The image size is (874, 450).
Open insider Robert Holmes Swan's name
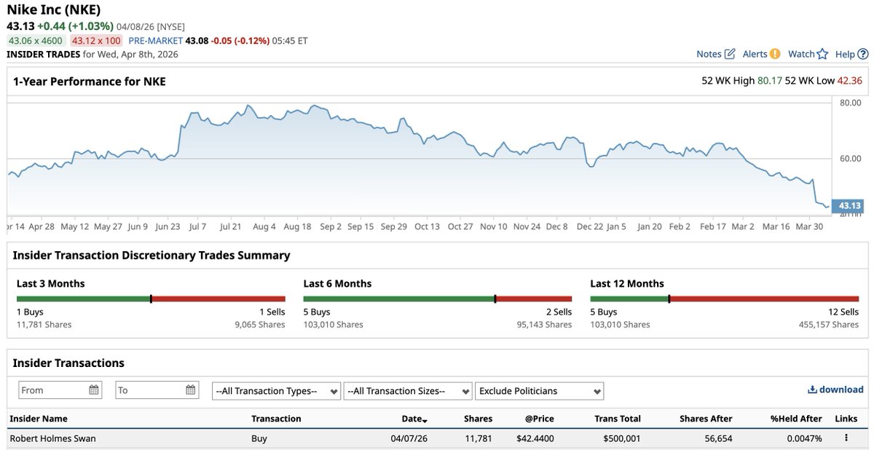point(53,438)
